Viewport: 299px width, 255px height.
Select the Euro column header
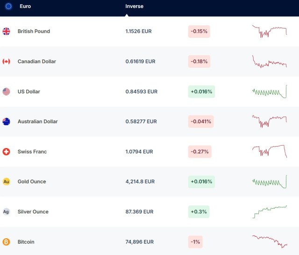25,7
